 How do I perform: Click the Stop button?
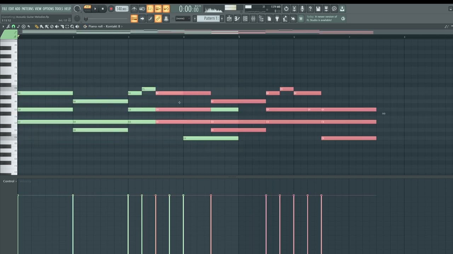(x=103, y=9)
